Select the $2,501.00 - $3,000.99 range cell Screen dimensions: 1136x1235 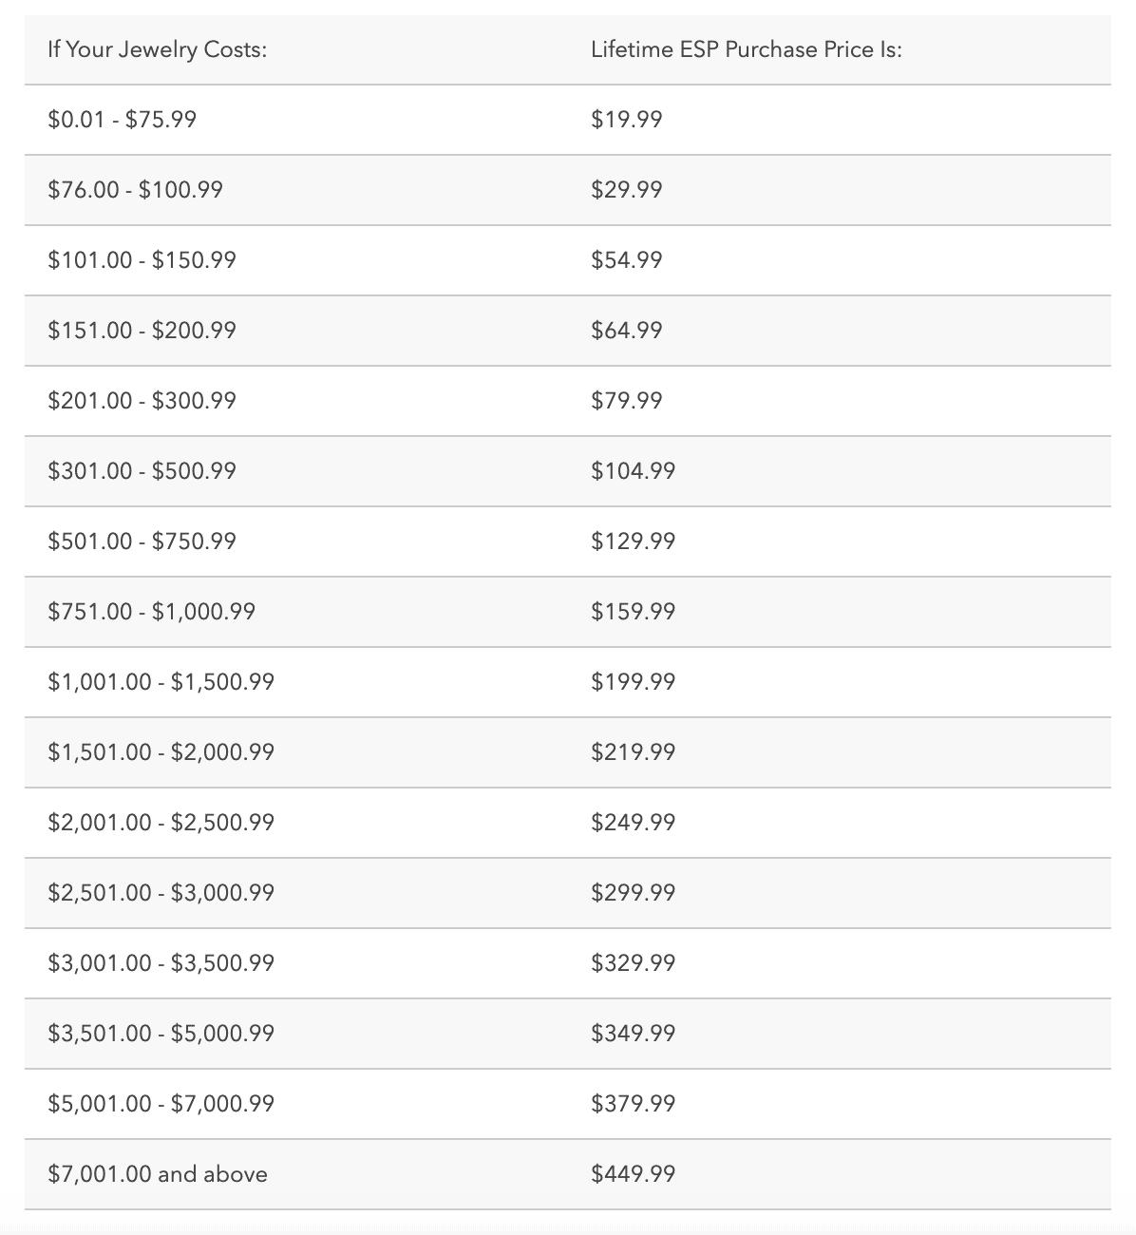point(161,893)
